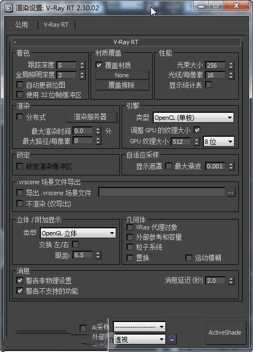
Task: Expand the 8 位 bit-depth dropdown
Action: click(x=219, y=142)
